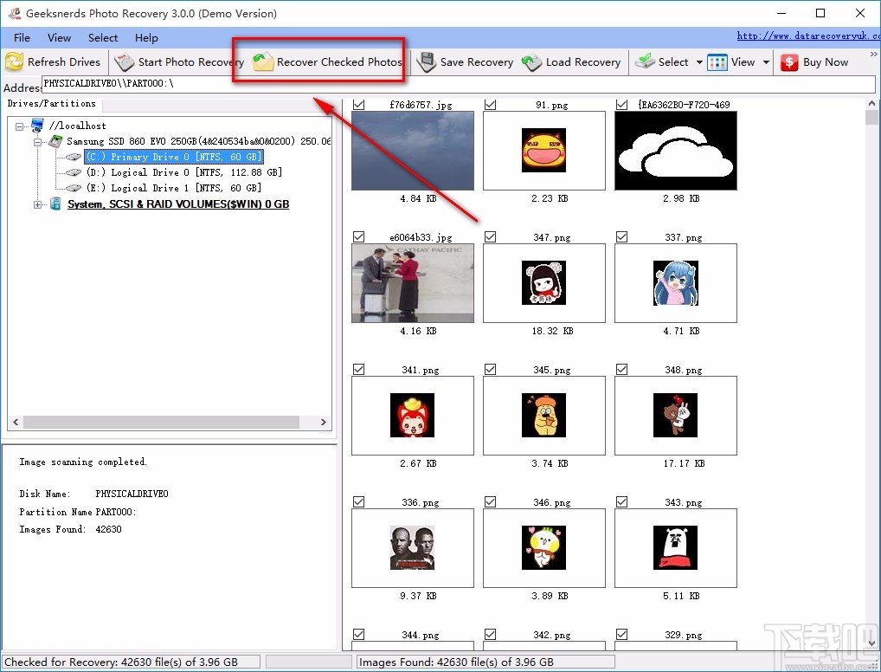881x672 pixels.
Task: Open the datarecoveryuk website link
Action: pos(808,36)
